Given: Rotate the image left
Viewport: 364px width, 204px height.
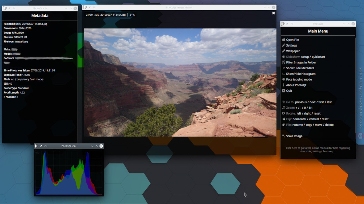Looking at the screenshot, I should click(299, 113).
